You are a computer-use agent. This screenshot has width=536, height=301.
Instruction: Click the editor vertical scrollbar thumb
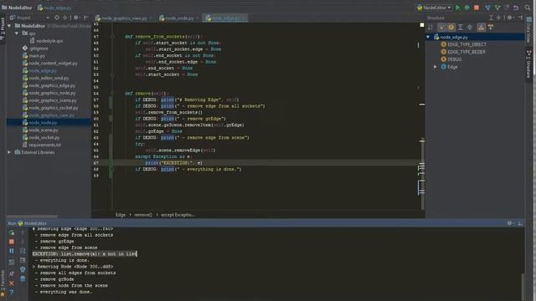tap(423, 174)
